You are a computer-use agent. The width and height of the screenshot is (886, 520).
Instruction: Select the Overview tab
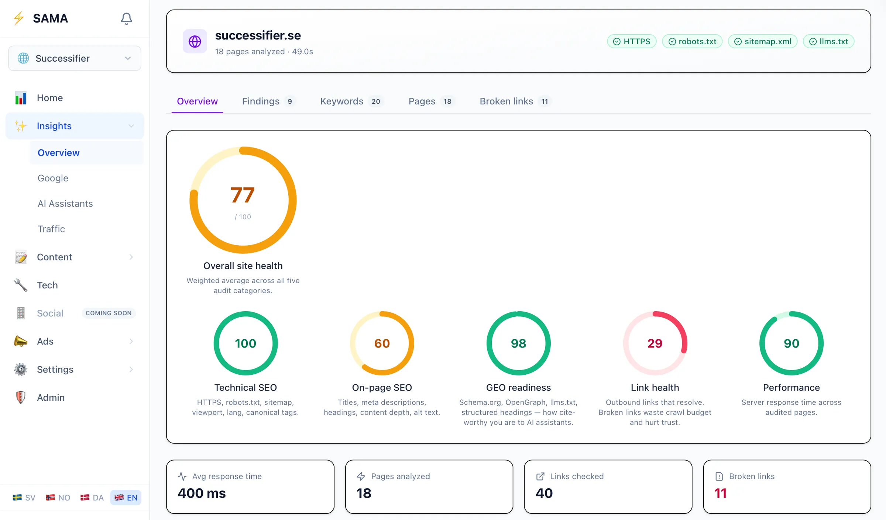tap(197, 101)
